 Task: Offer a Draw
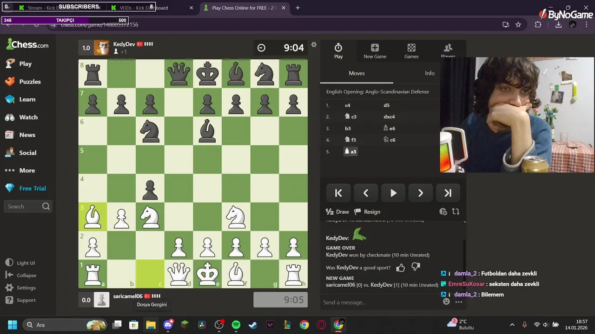pos(337,212)
